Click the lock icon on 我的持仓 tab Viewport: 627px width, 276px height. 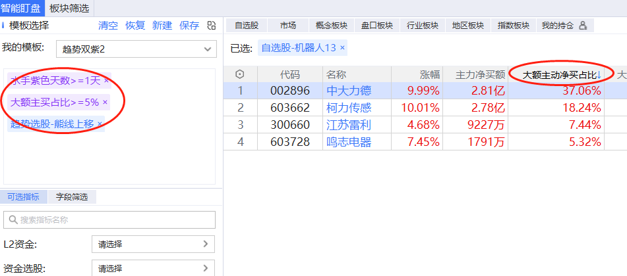coord(583,26)
